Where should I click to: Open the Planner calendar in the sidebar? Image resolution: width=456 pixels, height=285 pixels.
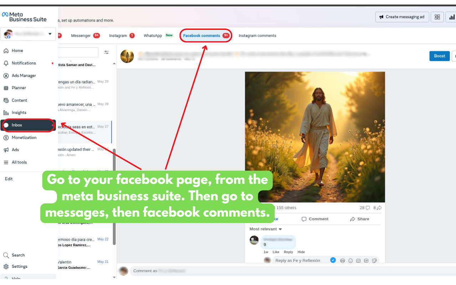coord(19,88)
